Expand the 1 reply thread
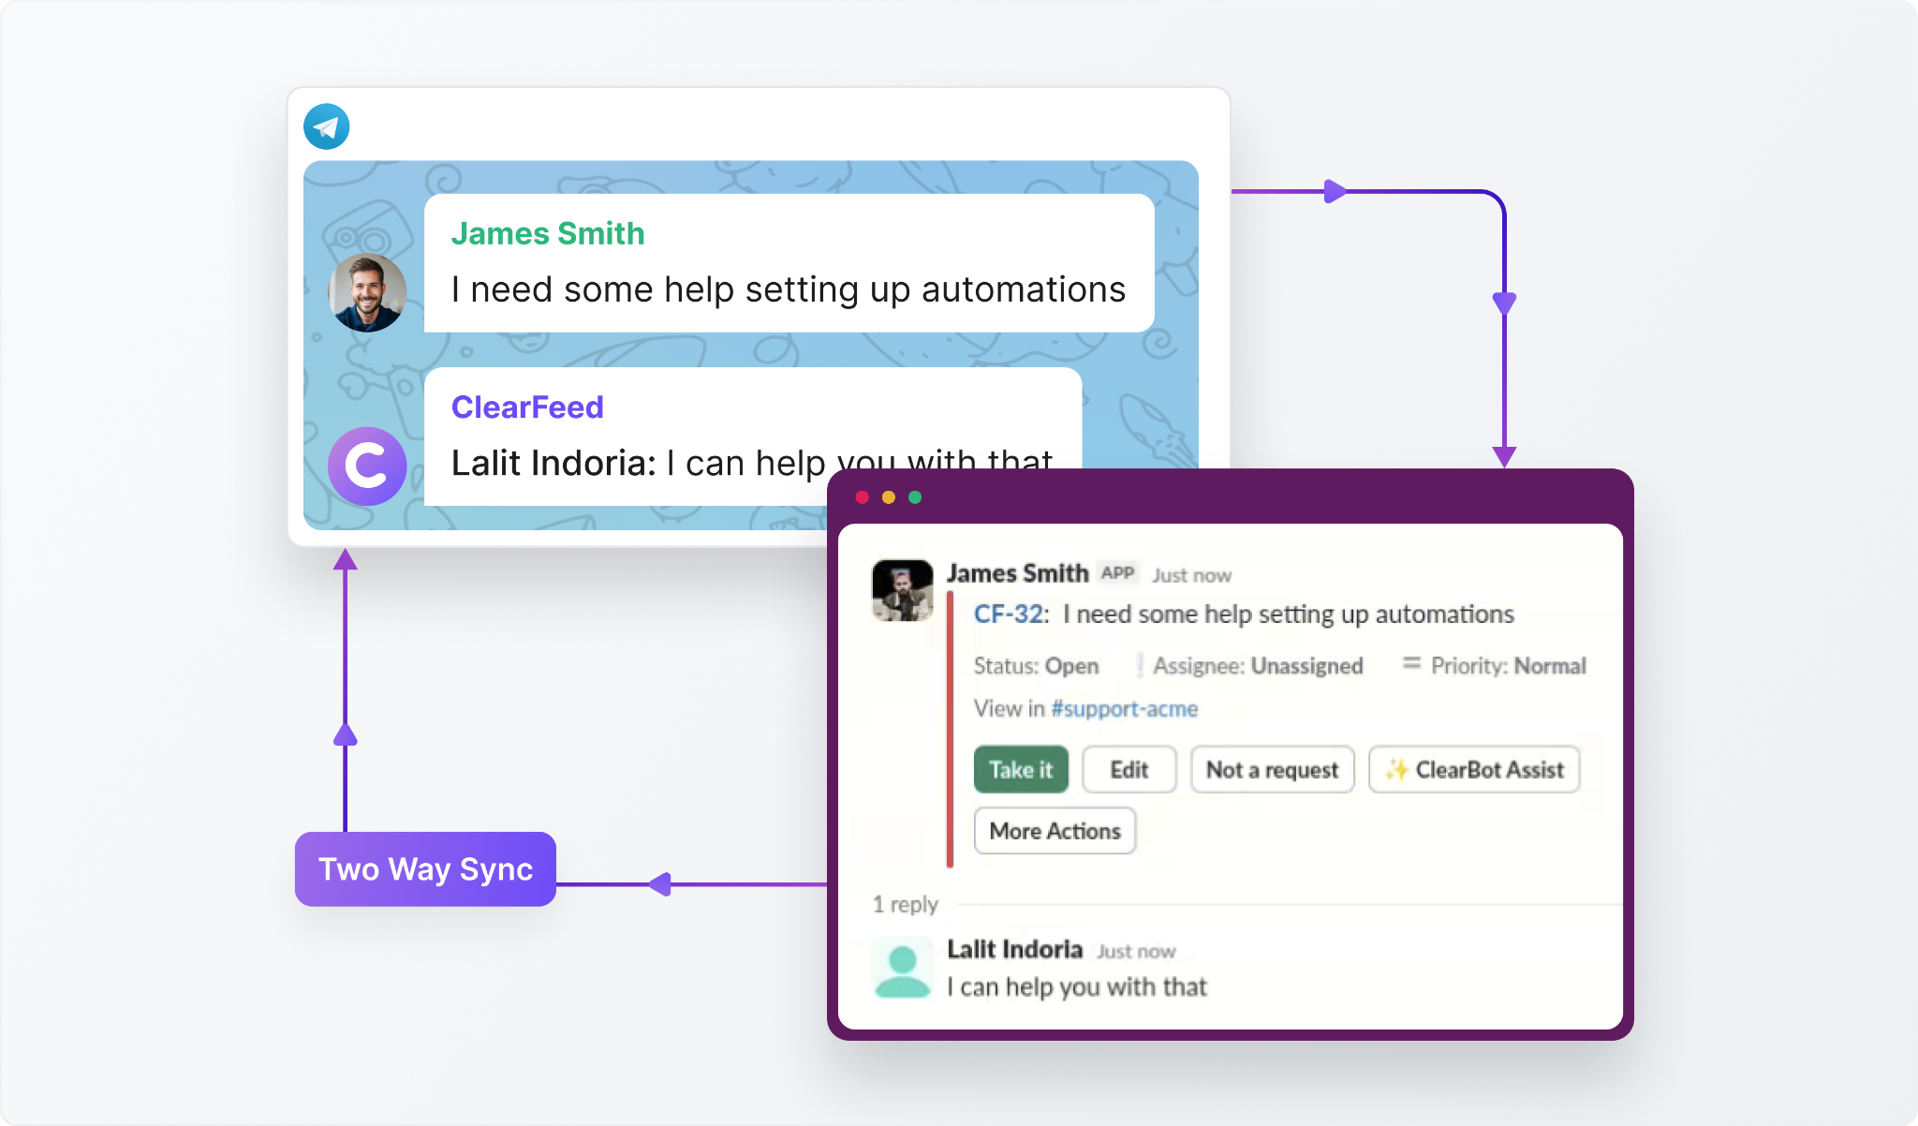Screen dimensions: 1918x1126 (905, 904)
